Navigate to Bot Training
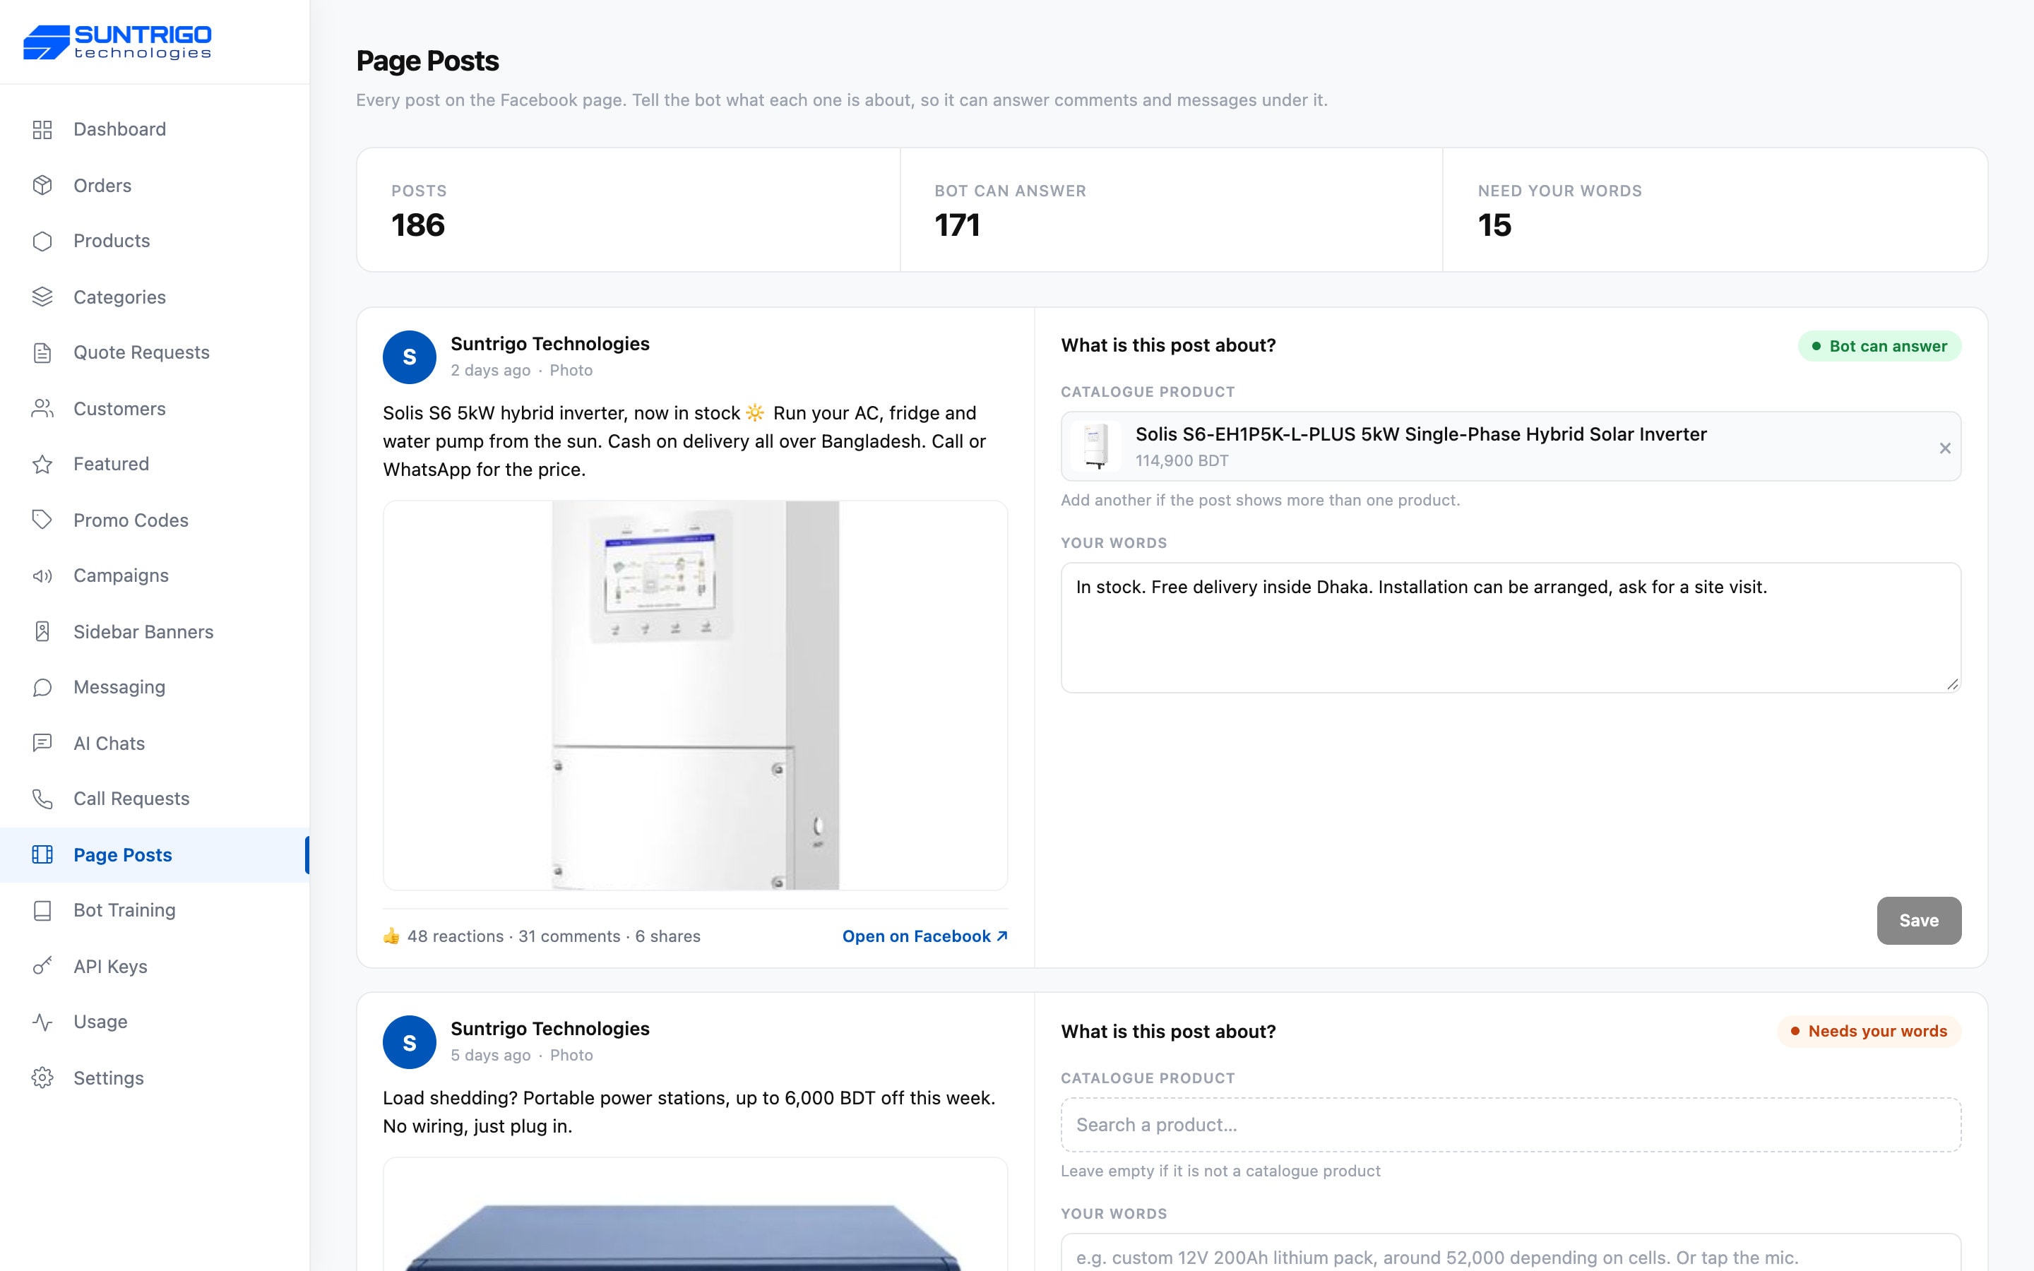2034x1271 pixels. [155, 910]
